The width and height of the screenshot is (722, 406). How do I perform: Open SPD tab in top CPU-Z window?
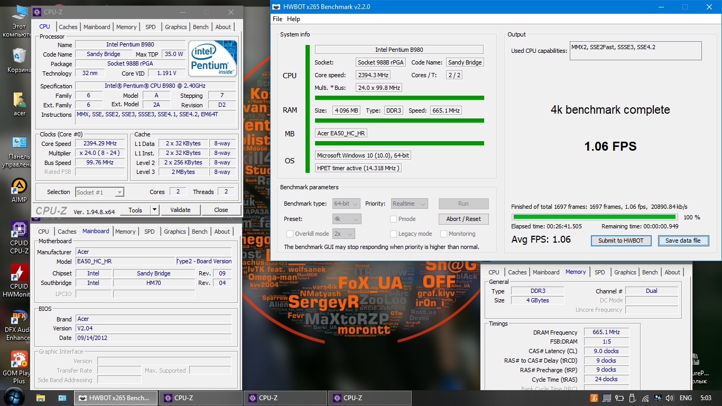point(151,27)
